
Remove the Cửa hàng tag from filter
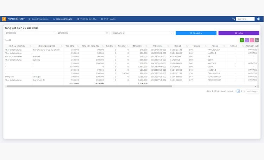tap(124, 33)
